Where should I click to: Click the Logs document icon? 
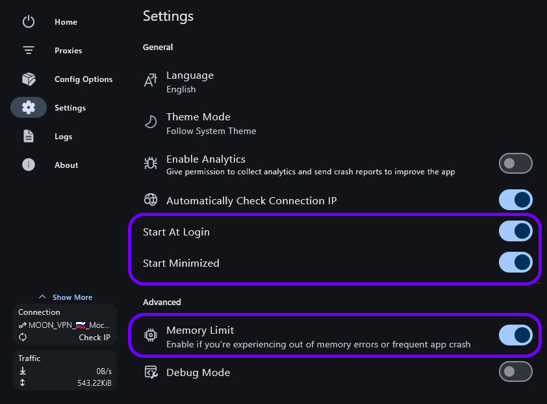pyautogui.click(x=29, y=137)
